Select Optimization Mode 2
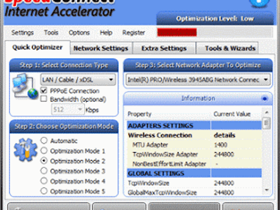Viewport: 280px width, 210px height. 44,161
